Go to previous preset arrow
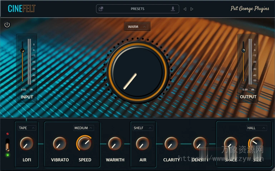Screen dimensions: 275x171 [x=185, y=9]
